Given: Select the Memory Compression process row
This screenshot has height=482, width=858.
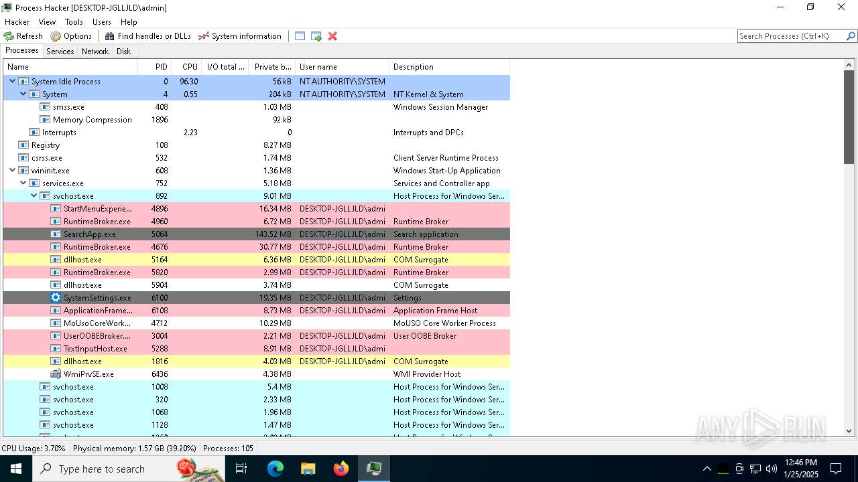Looking at the screenshot, I should 257,120.
